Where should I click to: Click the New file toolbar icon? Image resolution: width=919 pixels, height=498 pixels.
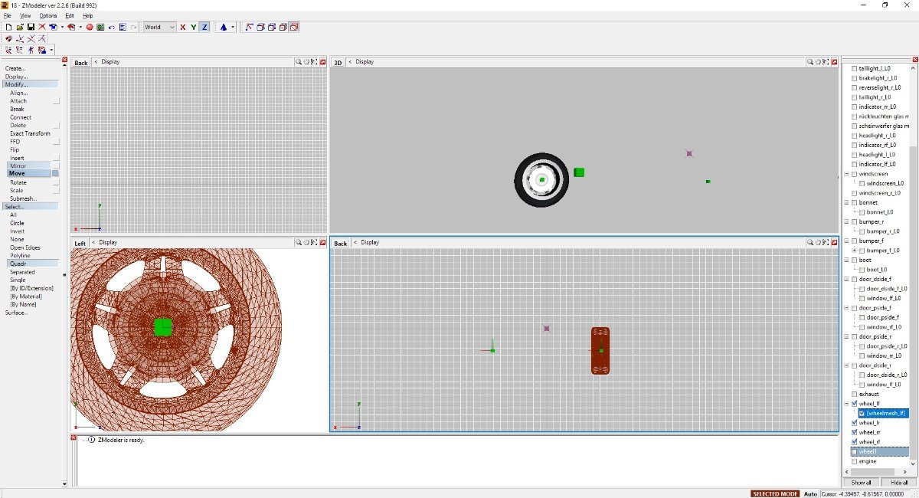point(8,27)
